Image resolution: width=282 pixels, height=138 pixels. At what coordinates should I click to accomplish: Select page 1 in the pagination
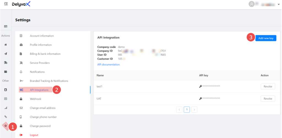coord(187,110)
